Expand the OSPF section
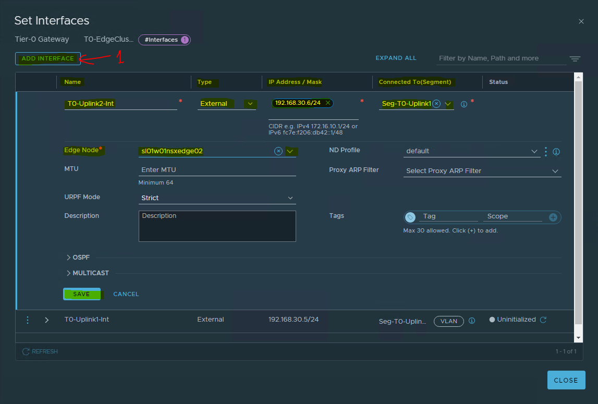Viewport: 598px width, 404px height. (x=78, y=258)
